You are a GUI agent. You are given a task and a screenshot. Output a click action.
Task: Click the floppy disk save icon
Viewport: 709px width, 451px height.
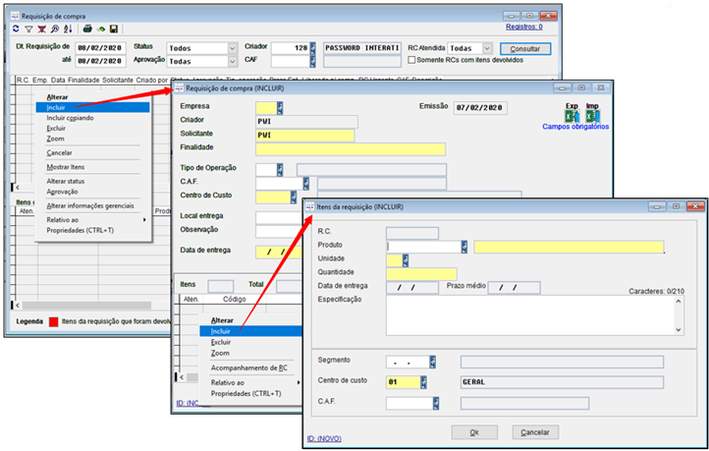[114, 28]
